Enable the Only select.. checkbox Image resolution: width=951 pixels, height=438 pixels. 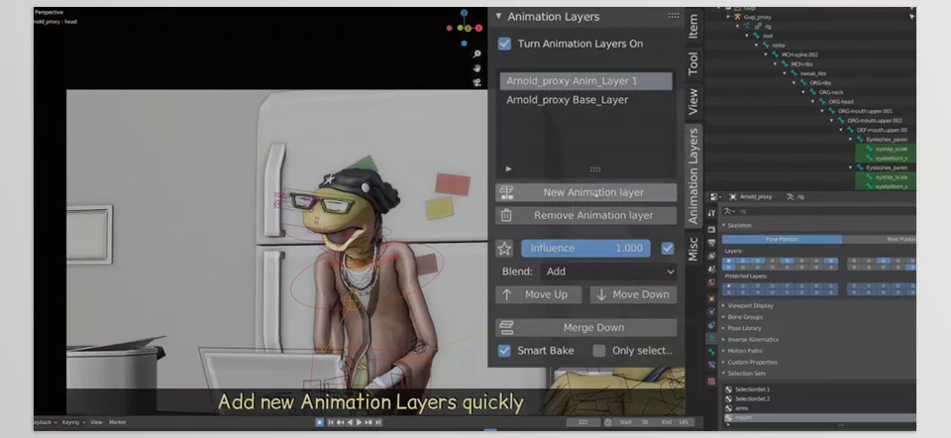(599, 351)
